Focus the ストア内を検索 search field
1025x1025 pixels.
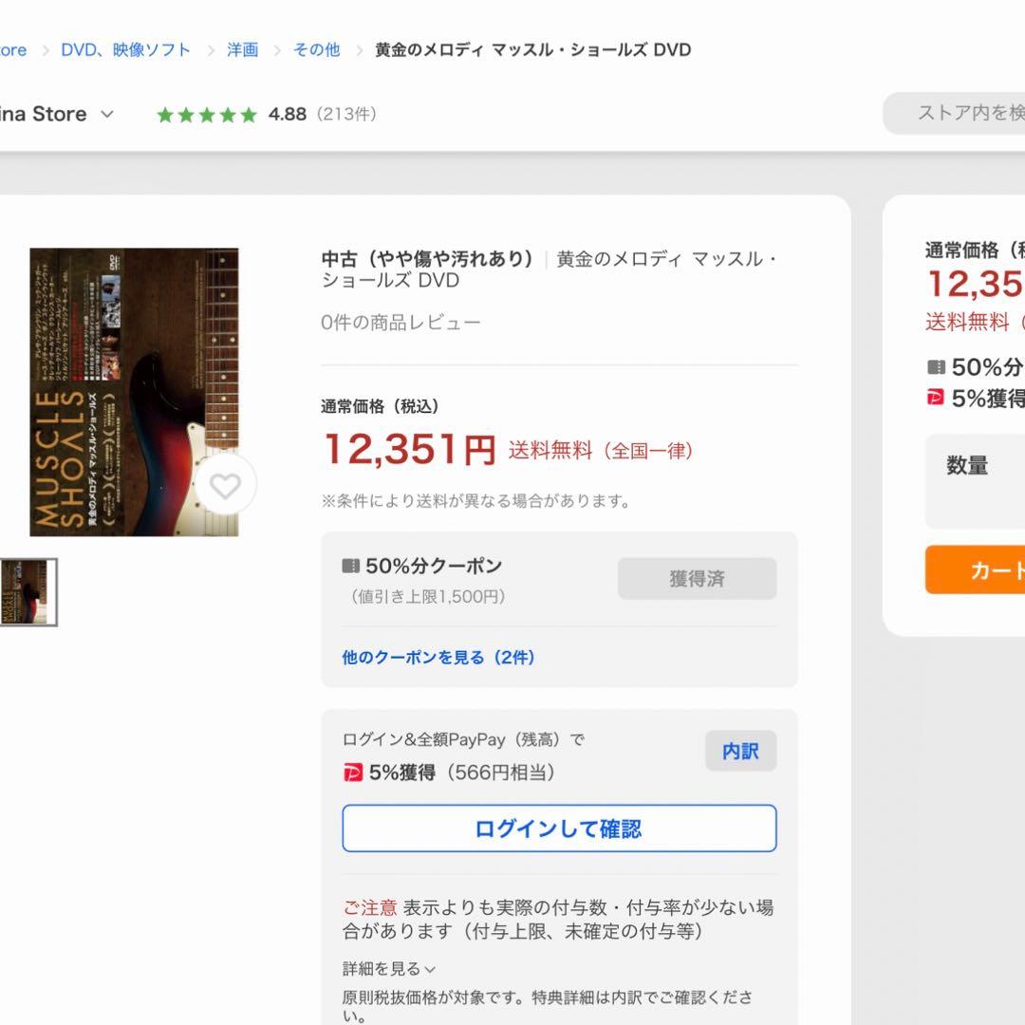(955, 113)
